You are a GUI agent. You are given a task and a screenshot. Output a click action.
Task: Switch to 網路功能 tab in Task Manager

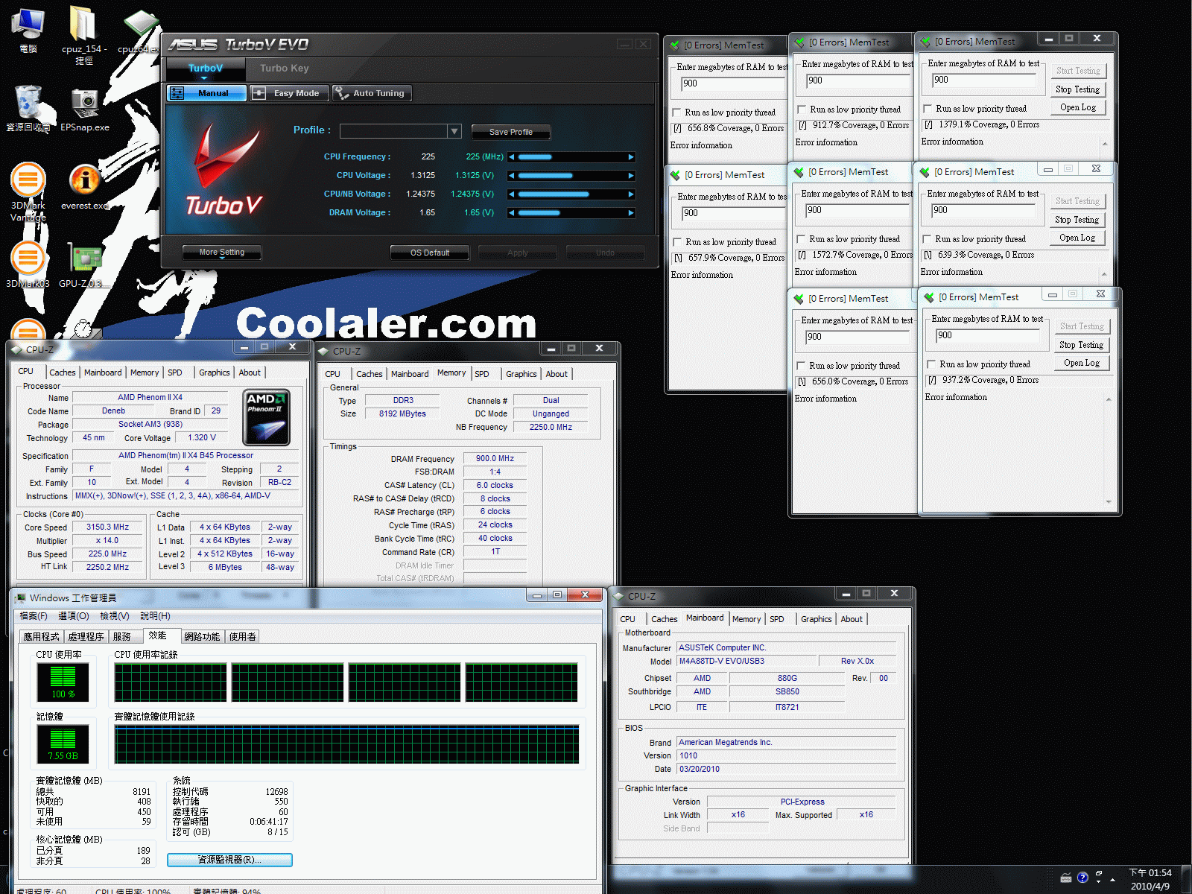[202, 636]
